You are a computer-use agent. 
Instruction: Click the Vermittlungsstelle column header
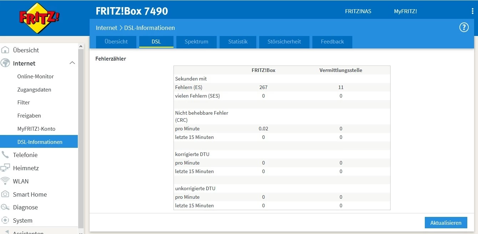(341, 70)
